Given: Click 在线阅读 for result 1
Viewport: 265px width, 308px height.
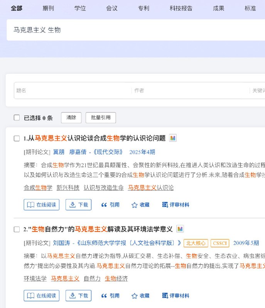Looking at the screenshot, I should coord(42,205).
